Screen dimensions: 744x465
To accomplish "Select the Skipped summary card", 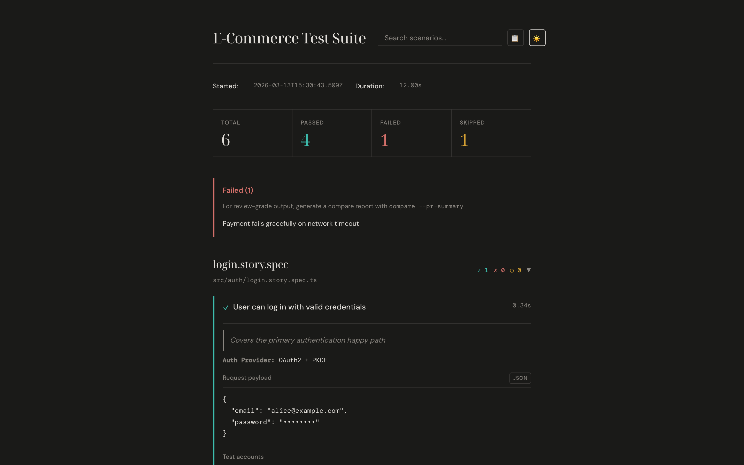I will tap(491, 133).
